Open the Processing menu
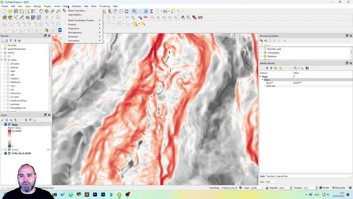Image resolution: width=353 pixels, height=199 pixels. [105, 6]
